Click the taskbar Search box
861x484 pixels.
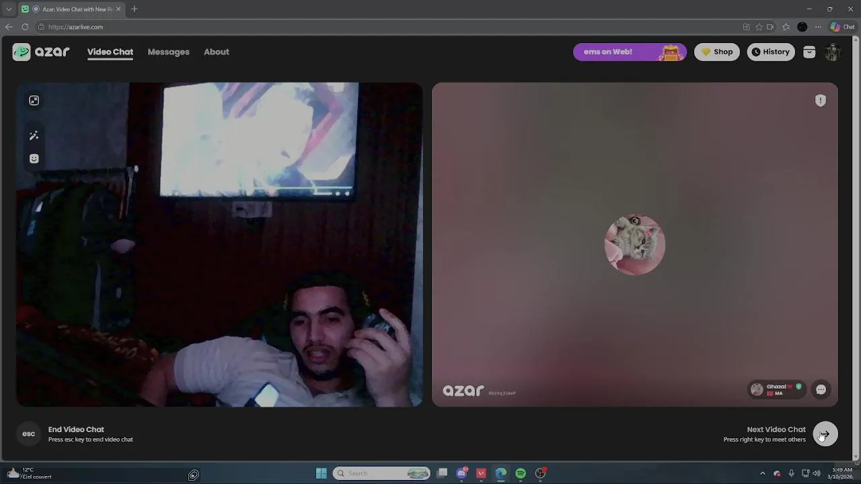(x=381, y=473)
